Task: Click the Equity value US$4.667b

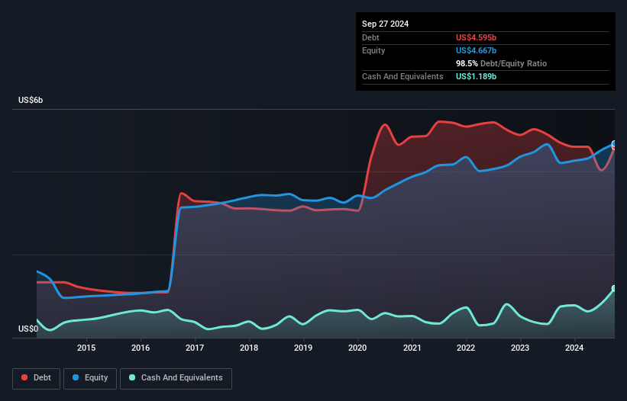Action: click(476, 50)
